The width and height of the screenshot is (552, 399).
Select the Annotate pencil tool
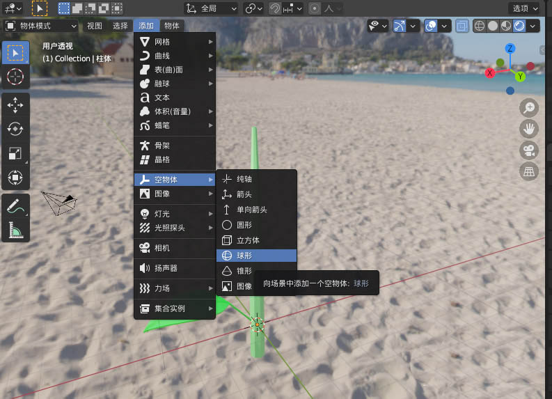pos(15,206)
